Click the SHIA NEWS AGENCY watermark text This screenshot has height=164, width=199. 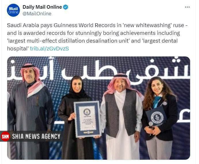click(x=36, y=136)
